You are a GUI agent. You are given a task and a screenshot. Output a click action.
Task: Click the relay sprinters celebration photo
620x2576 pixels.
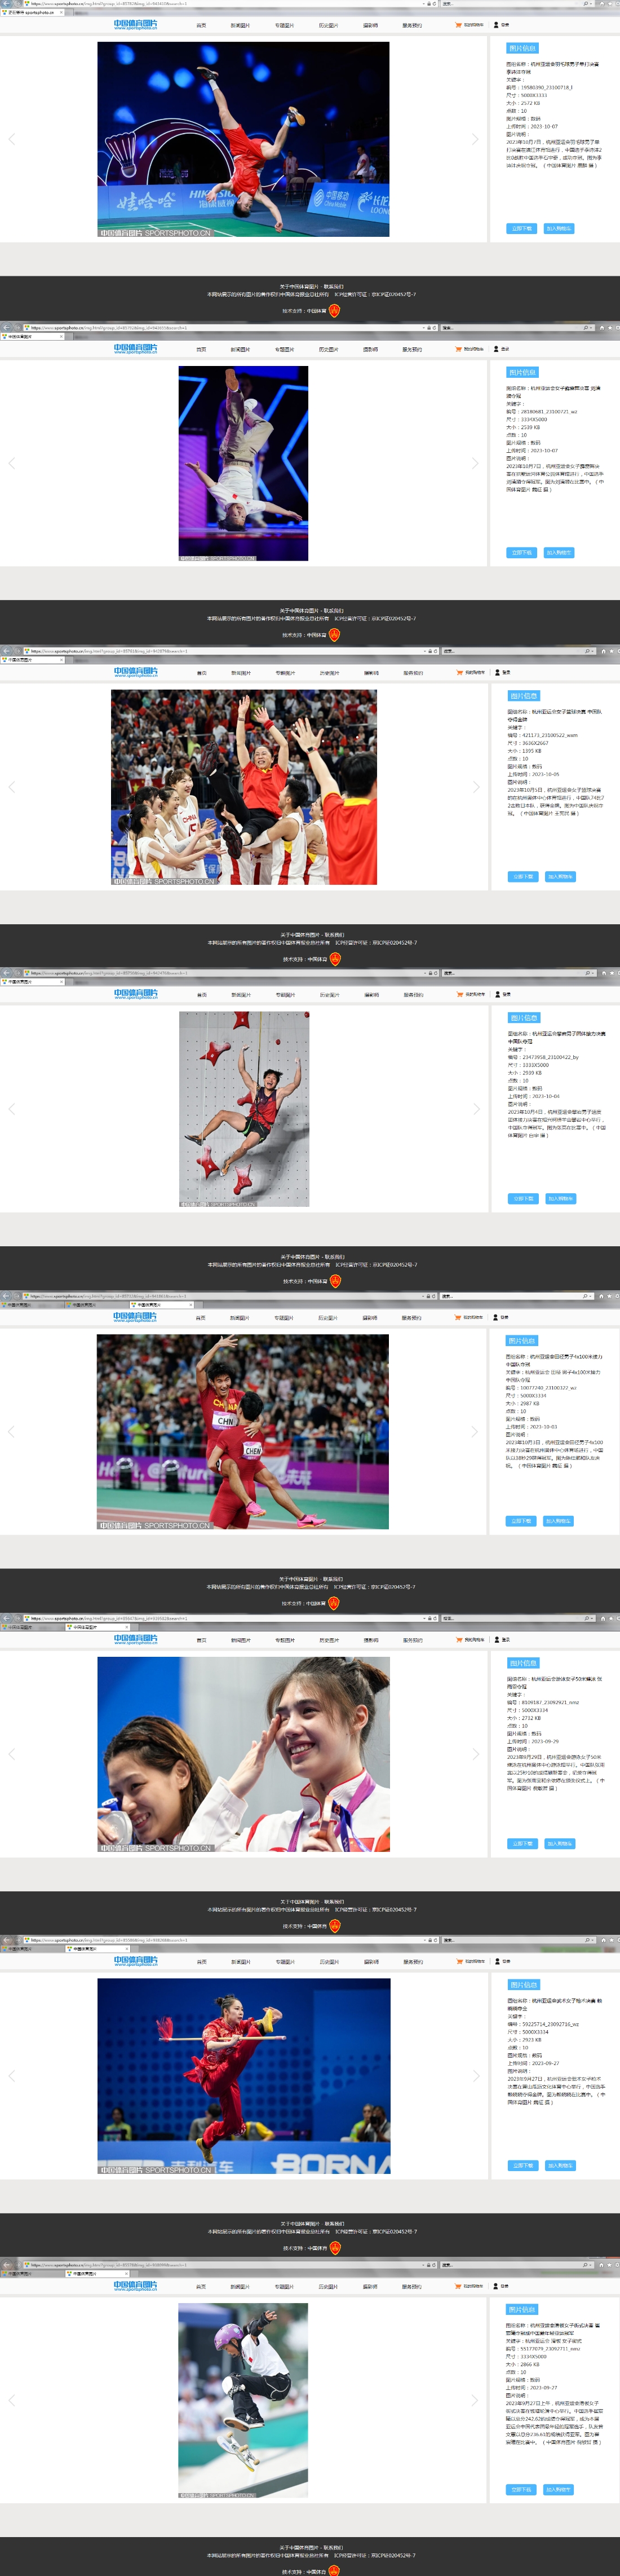243,1431
